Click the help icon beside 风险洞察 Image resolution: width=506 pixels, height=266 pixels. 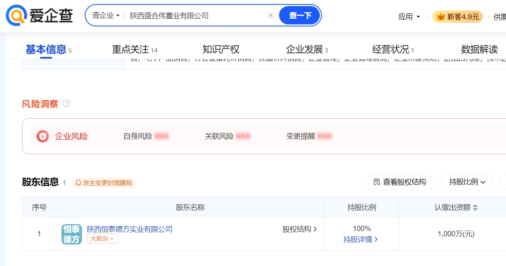click(x=67, y=103)
